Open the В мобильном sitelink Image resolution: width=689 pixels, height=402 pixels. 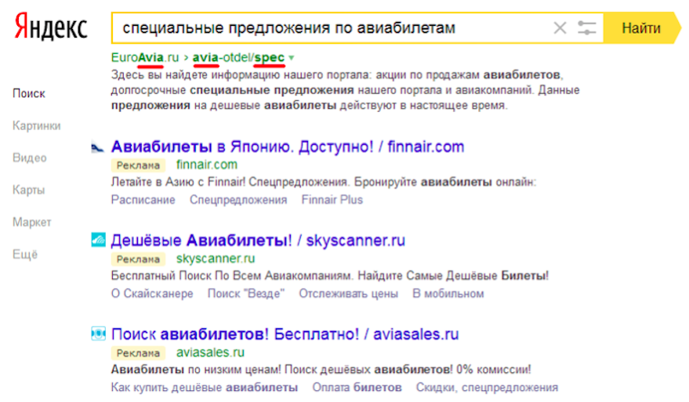pyautogui.click(x=448, y=294)
